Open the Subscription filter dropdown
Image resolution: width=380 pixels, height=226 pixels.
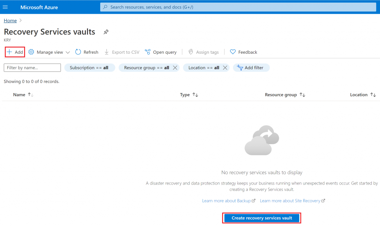click(89, 67)
